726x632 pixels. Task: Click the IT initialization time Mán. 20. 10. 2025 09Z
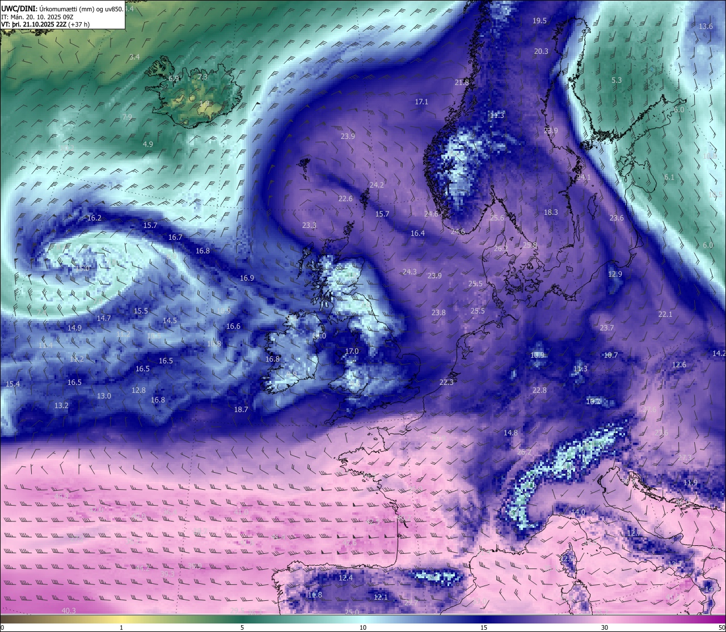pos(37,17)
